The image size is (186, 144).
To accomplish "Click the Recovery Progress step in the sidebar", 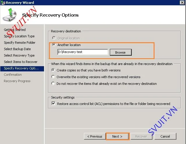I will [17, 81].
